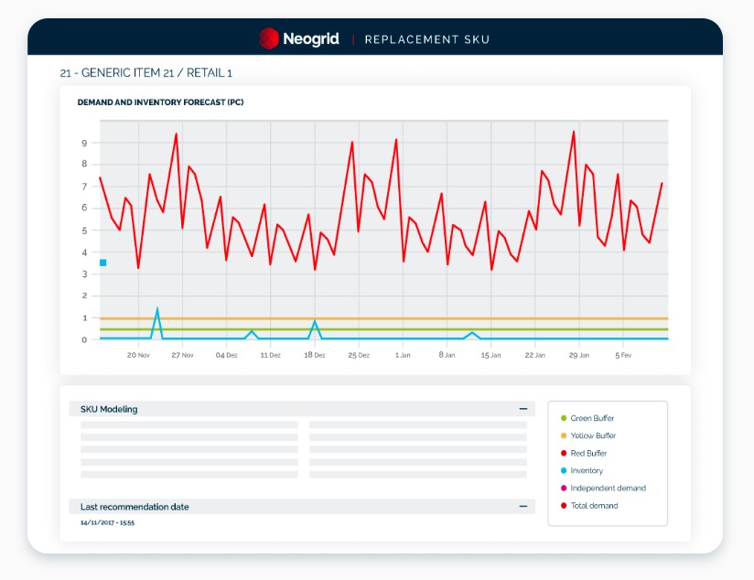Image resolution: width=754 pixels, height=580 pixels.
Task: Click the REPLACEMENT SKU header title
Action: (427, 39)
